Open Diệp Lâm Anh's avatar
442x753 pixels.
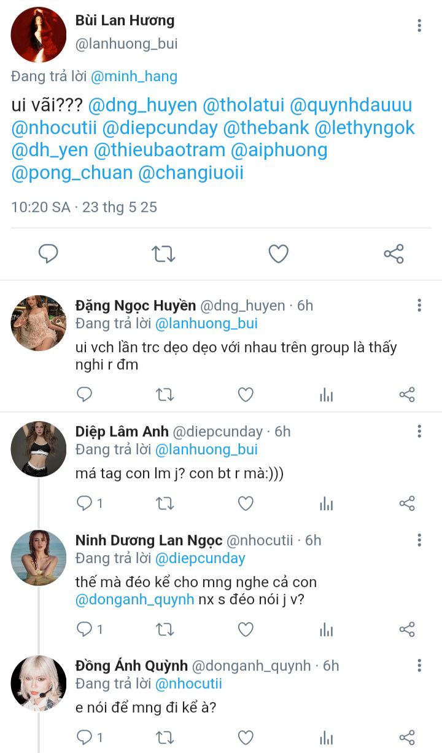coord(39,449)
